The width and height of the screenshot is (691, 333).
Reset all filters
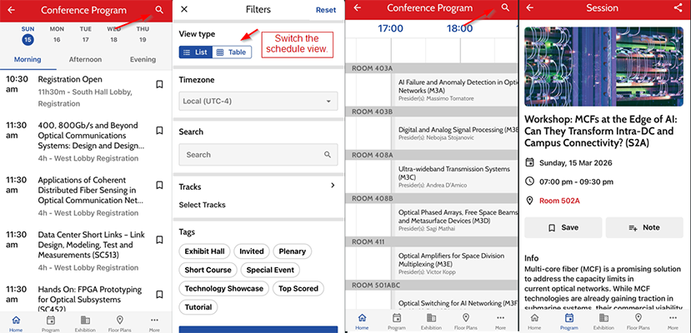click(326, 10)
